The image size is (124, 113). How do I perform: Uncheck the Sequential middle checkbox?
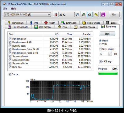click(10, 60)
